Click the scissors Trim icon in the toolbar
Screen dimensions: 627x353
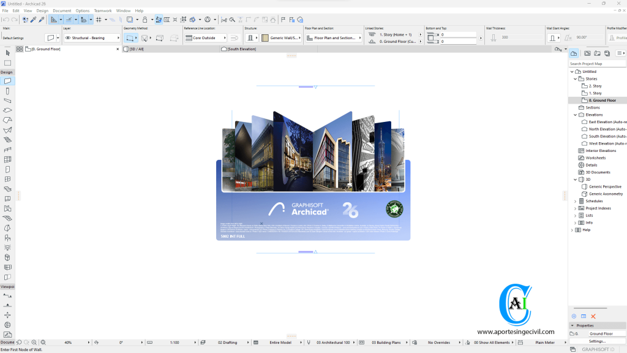coord(224,19)
